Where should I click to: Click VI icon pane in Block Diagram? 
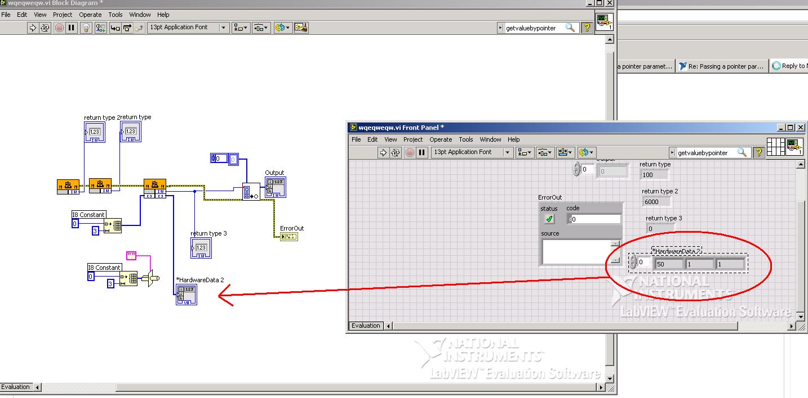click(604, 22)
